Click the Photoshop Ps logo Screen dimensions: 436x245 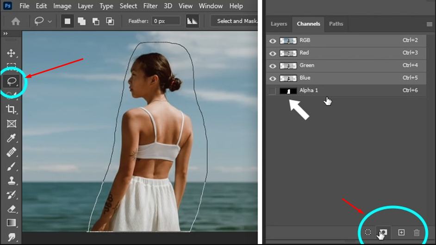(8, 6)
